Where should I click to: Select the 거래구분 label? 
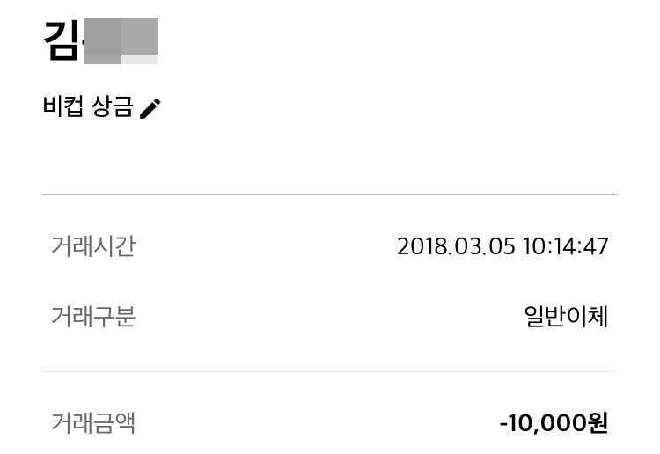click(x=93, y=317)
